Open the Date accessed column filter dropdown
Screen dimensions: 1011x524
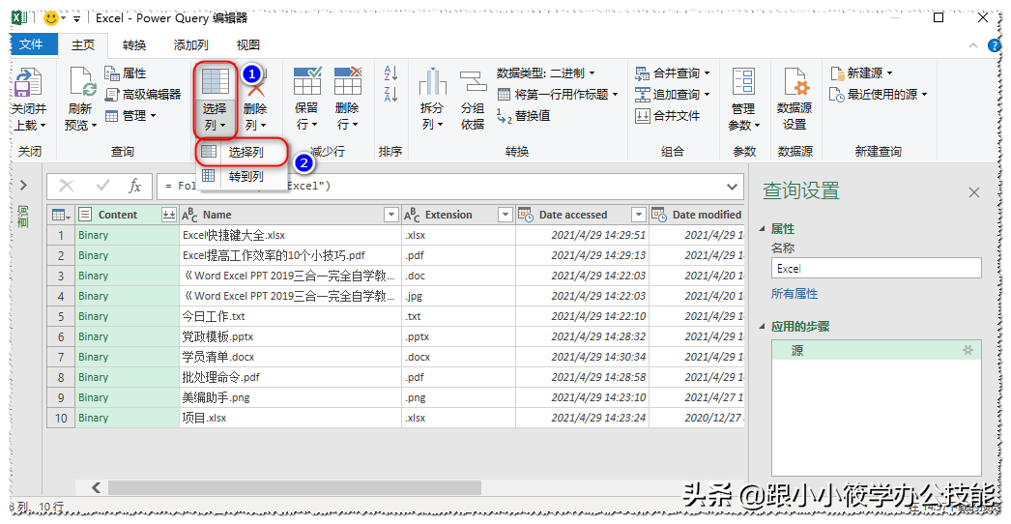pyautogui.click(x=638, y=215)
